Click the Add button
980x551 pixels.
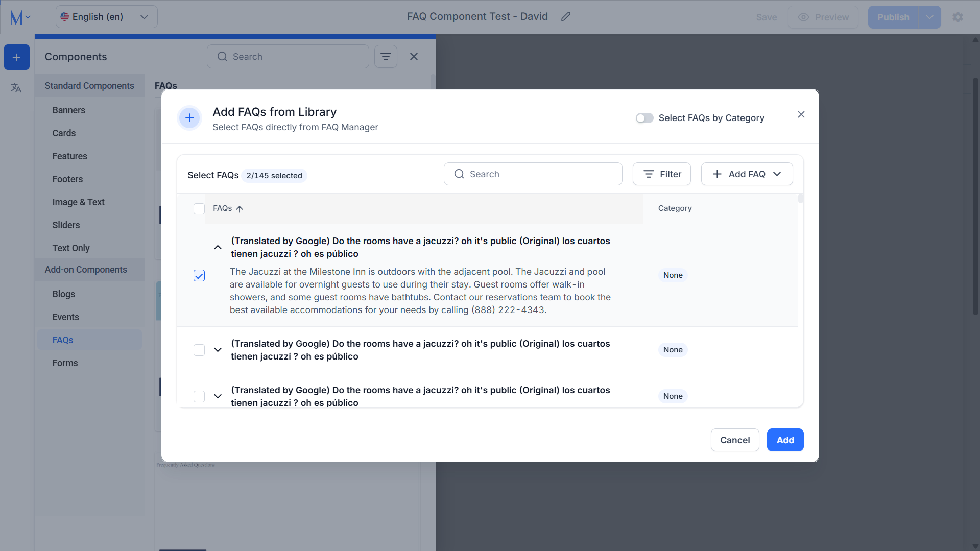[x=785, y=440]
